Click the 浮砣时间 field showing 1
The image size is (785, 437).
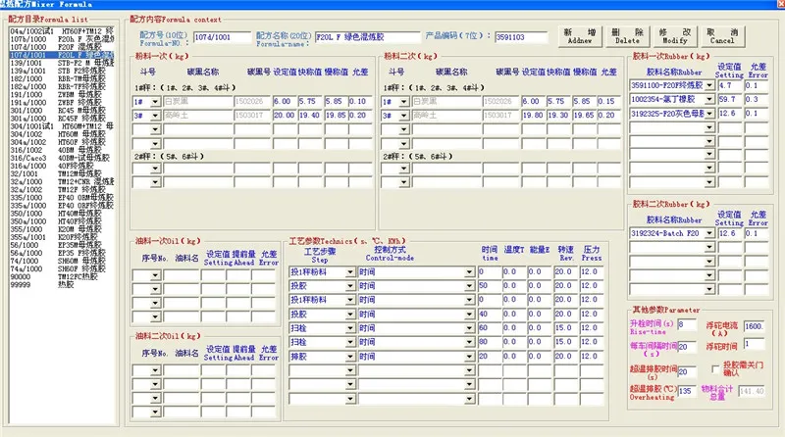[x=754, y=345]
